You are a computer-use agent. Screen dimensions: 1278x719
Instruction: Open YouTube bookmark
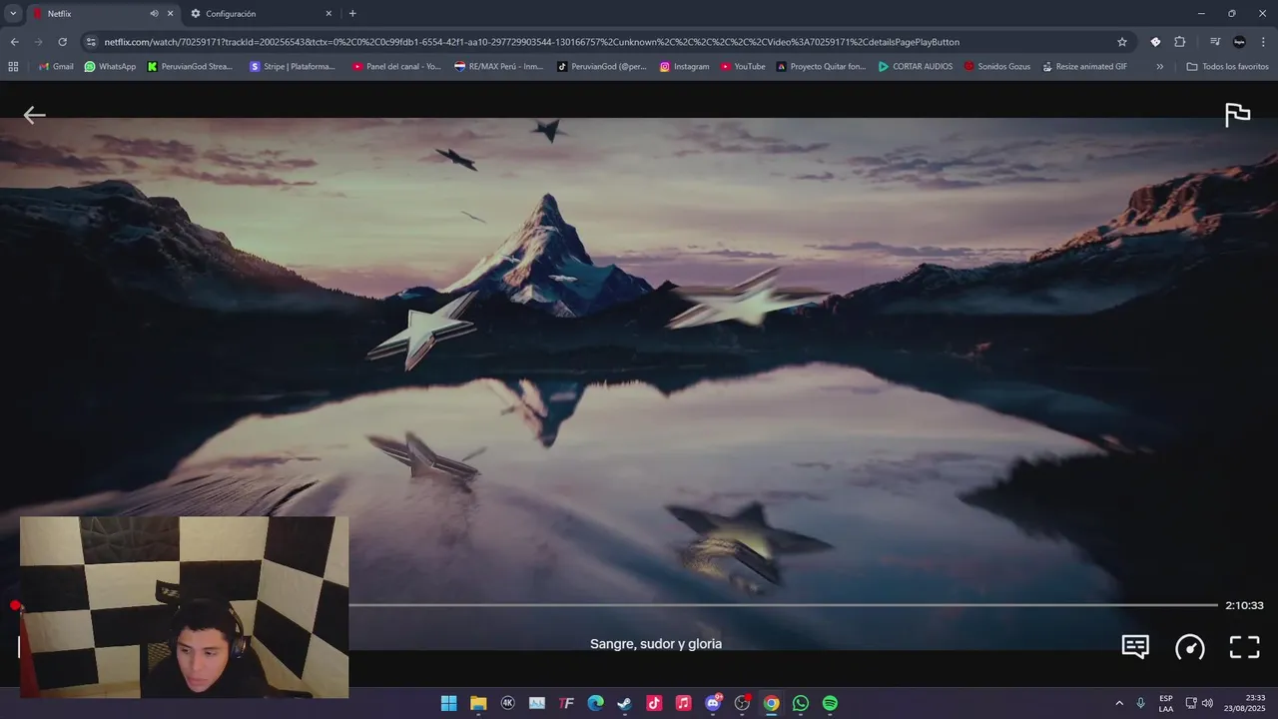(743, 67)
